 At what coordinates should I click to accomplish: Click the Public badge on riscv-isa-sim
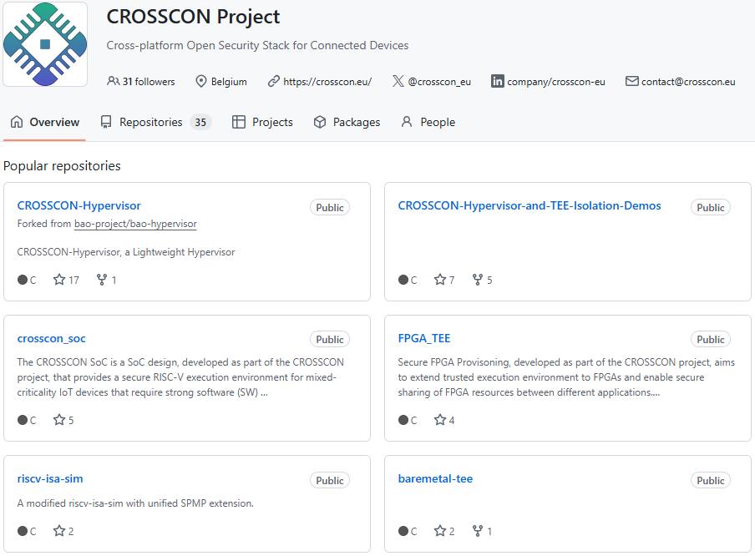tap(329, 480)
